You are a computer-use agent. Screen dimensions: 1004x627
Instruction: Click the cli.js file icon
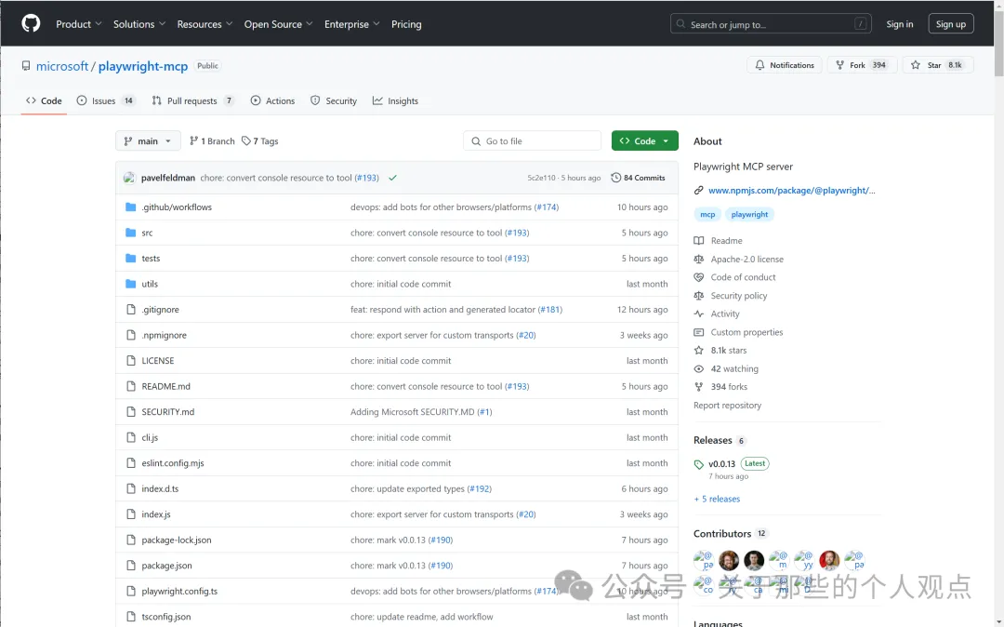click(131, 437)
